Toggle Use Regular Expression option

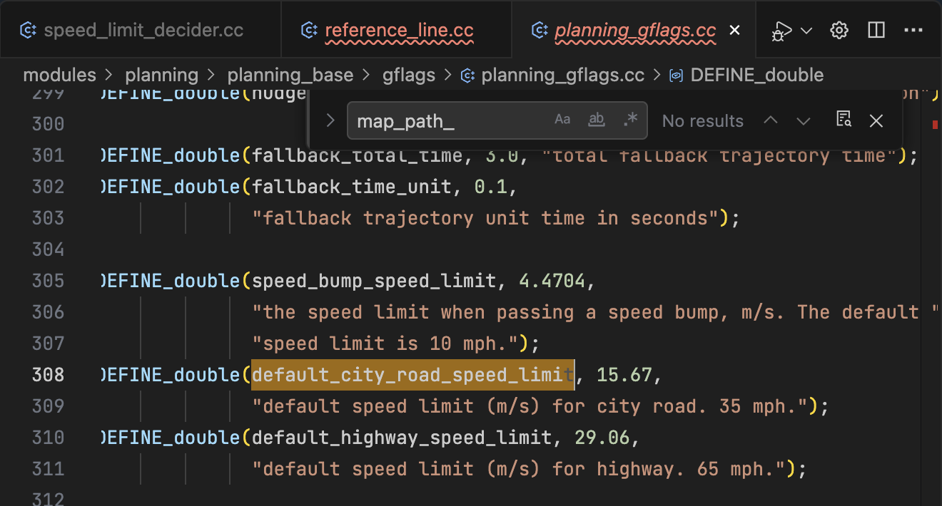629,120
